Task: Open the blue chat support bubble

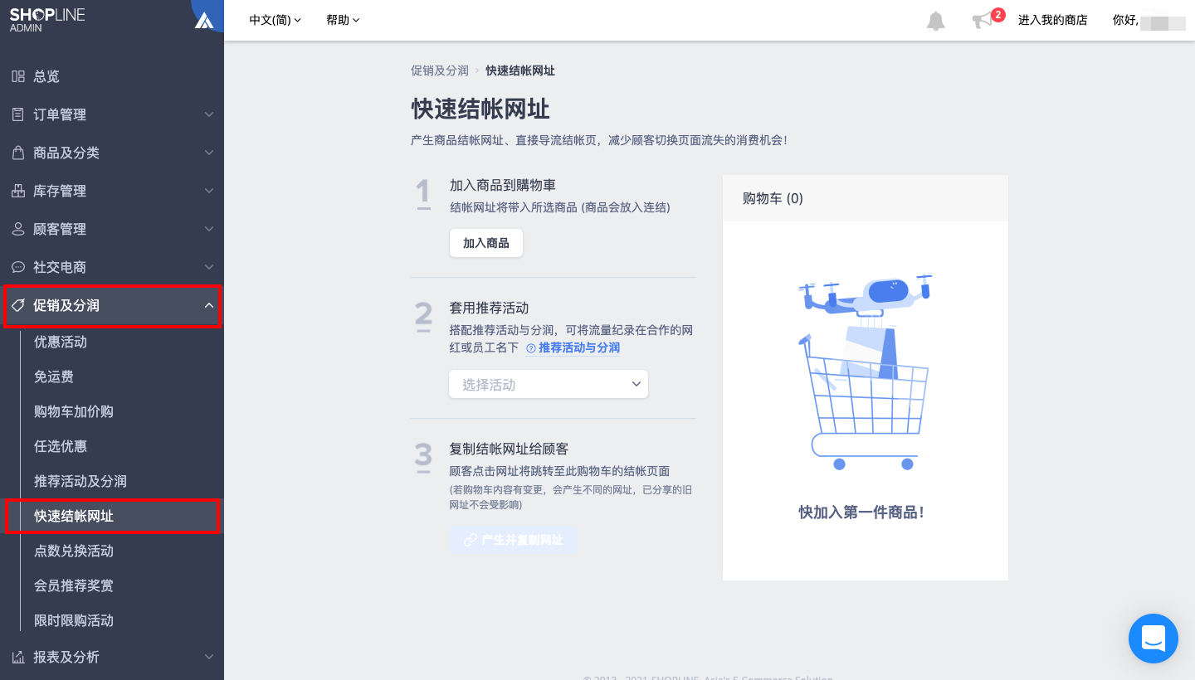Action: click(1154, 639)
